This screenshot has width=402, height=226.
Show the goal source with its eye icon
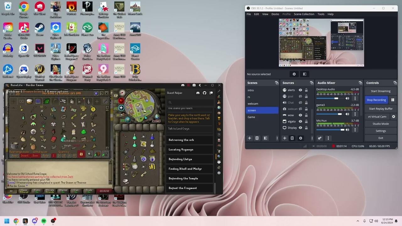click(300, 96)
